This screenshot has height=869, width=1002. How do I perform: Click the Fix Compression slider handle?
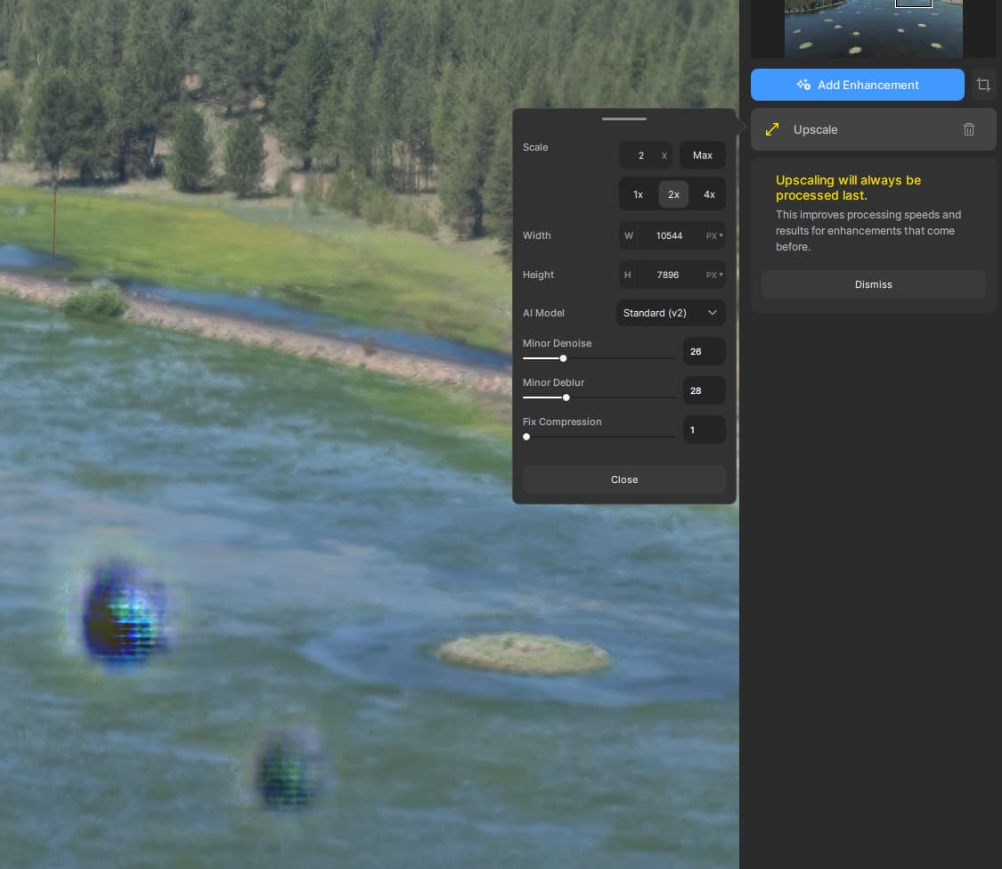point(526,437)
